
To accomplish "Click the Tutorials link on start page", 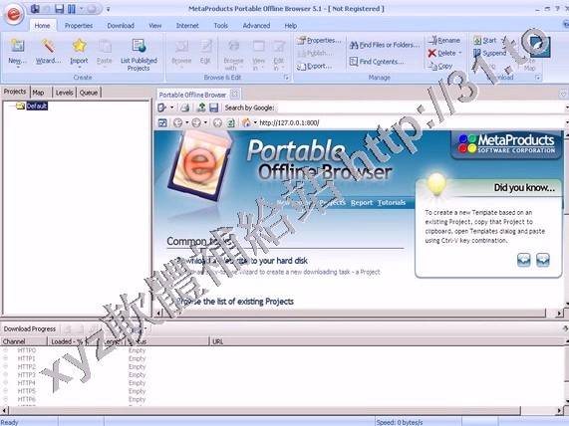I will 392,203.
